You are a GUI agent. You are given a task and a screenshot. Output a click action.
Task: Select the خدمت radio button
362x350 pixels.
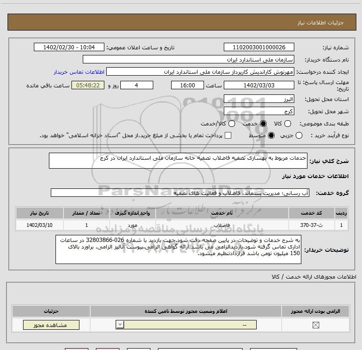coord(263,124)
